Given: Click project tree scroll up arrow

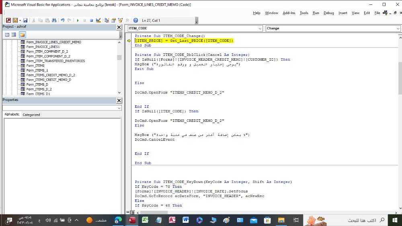Looking at the screenshot, I should click(x=119, y=42).
